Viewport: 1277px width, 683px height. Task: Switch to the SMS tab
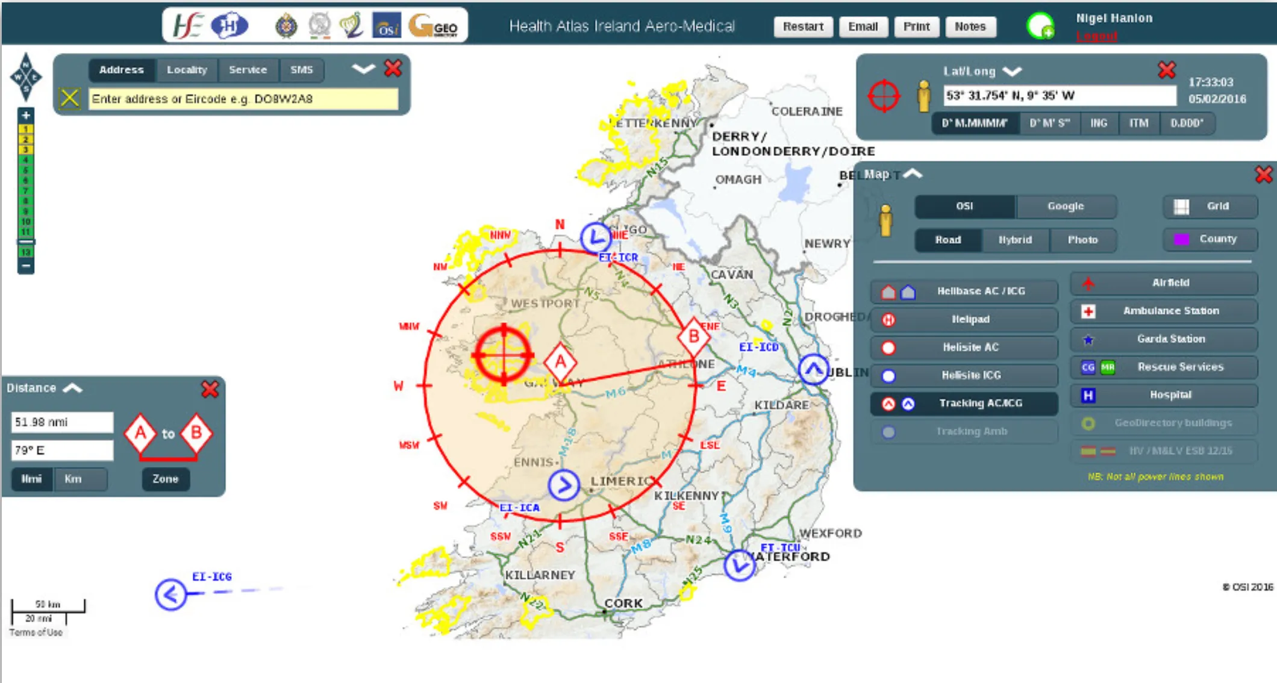(x=301, y=70)
